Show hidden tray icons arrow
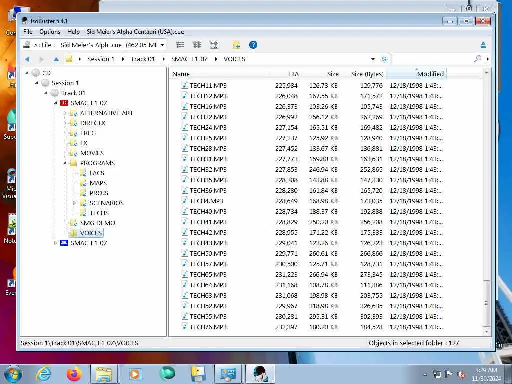Viewport: 512px width, 384px height. [425, 375]
